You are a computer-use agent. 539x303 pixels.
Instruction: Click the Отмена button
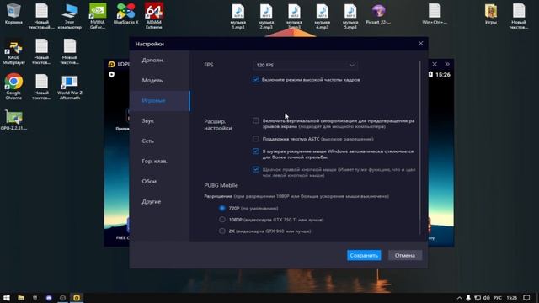pos(405,255)
